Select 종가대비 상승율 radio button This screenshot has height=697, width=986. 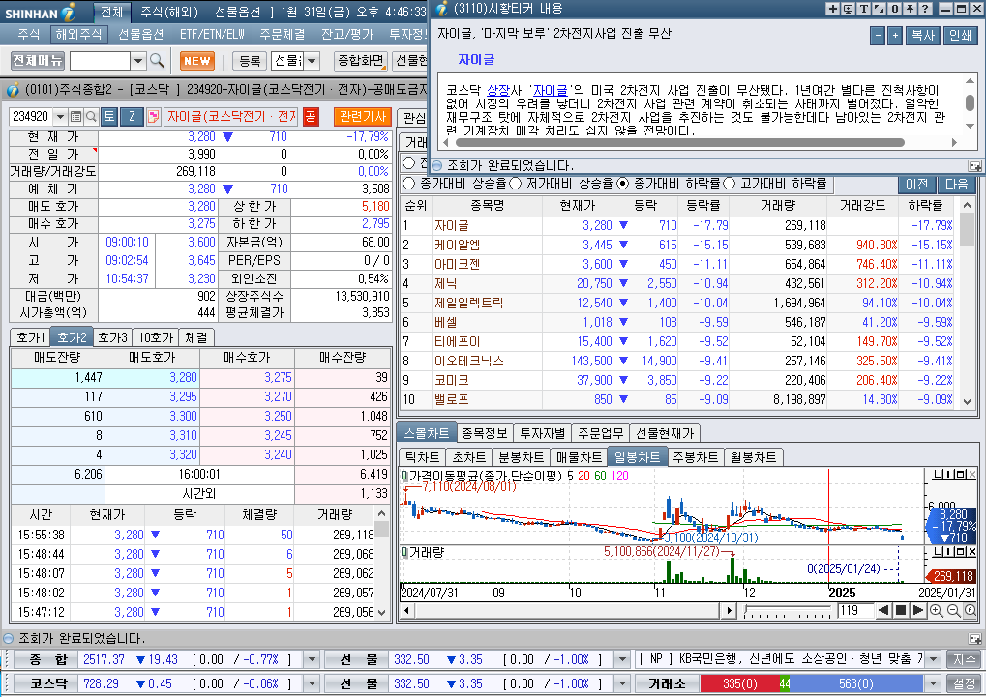(x=408, y=184)
